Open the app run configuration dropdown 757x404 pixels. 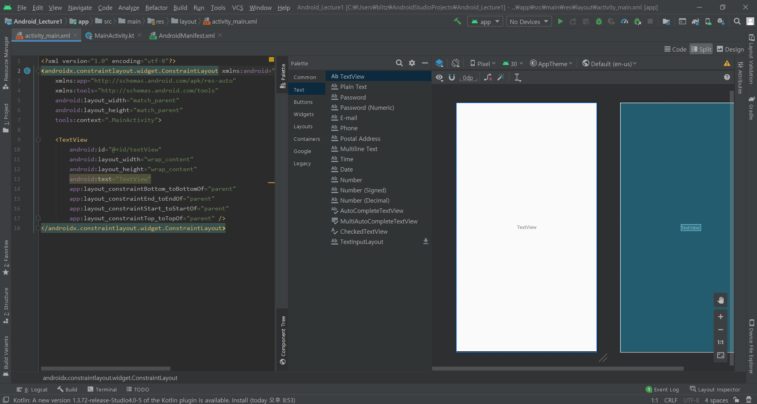click(485, 22)
